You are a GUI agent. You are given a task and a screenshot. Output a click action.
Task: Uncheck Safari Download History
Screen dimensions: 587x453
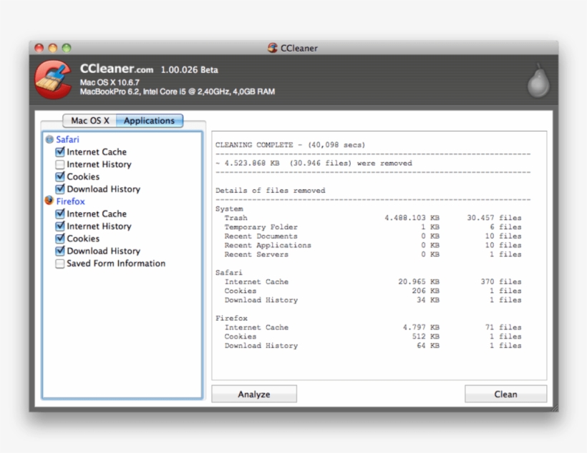tap(60, 189)
